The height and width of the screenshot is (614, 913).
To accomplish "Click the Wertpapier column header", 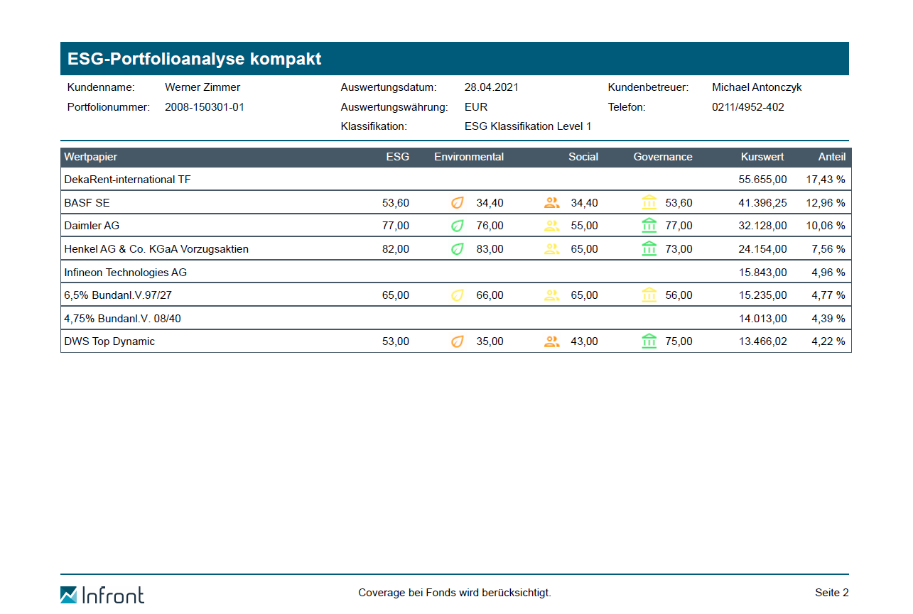I will [91, 157].
